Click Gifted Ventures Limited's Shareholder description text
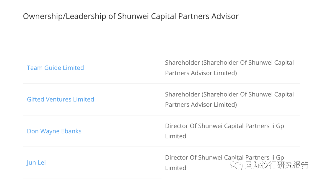319x179 pixels. [x=229, y=100]
